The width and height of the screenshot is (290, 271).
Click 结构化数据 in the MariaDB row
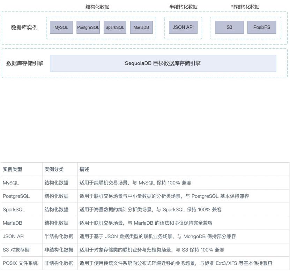click(57, 223)
